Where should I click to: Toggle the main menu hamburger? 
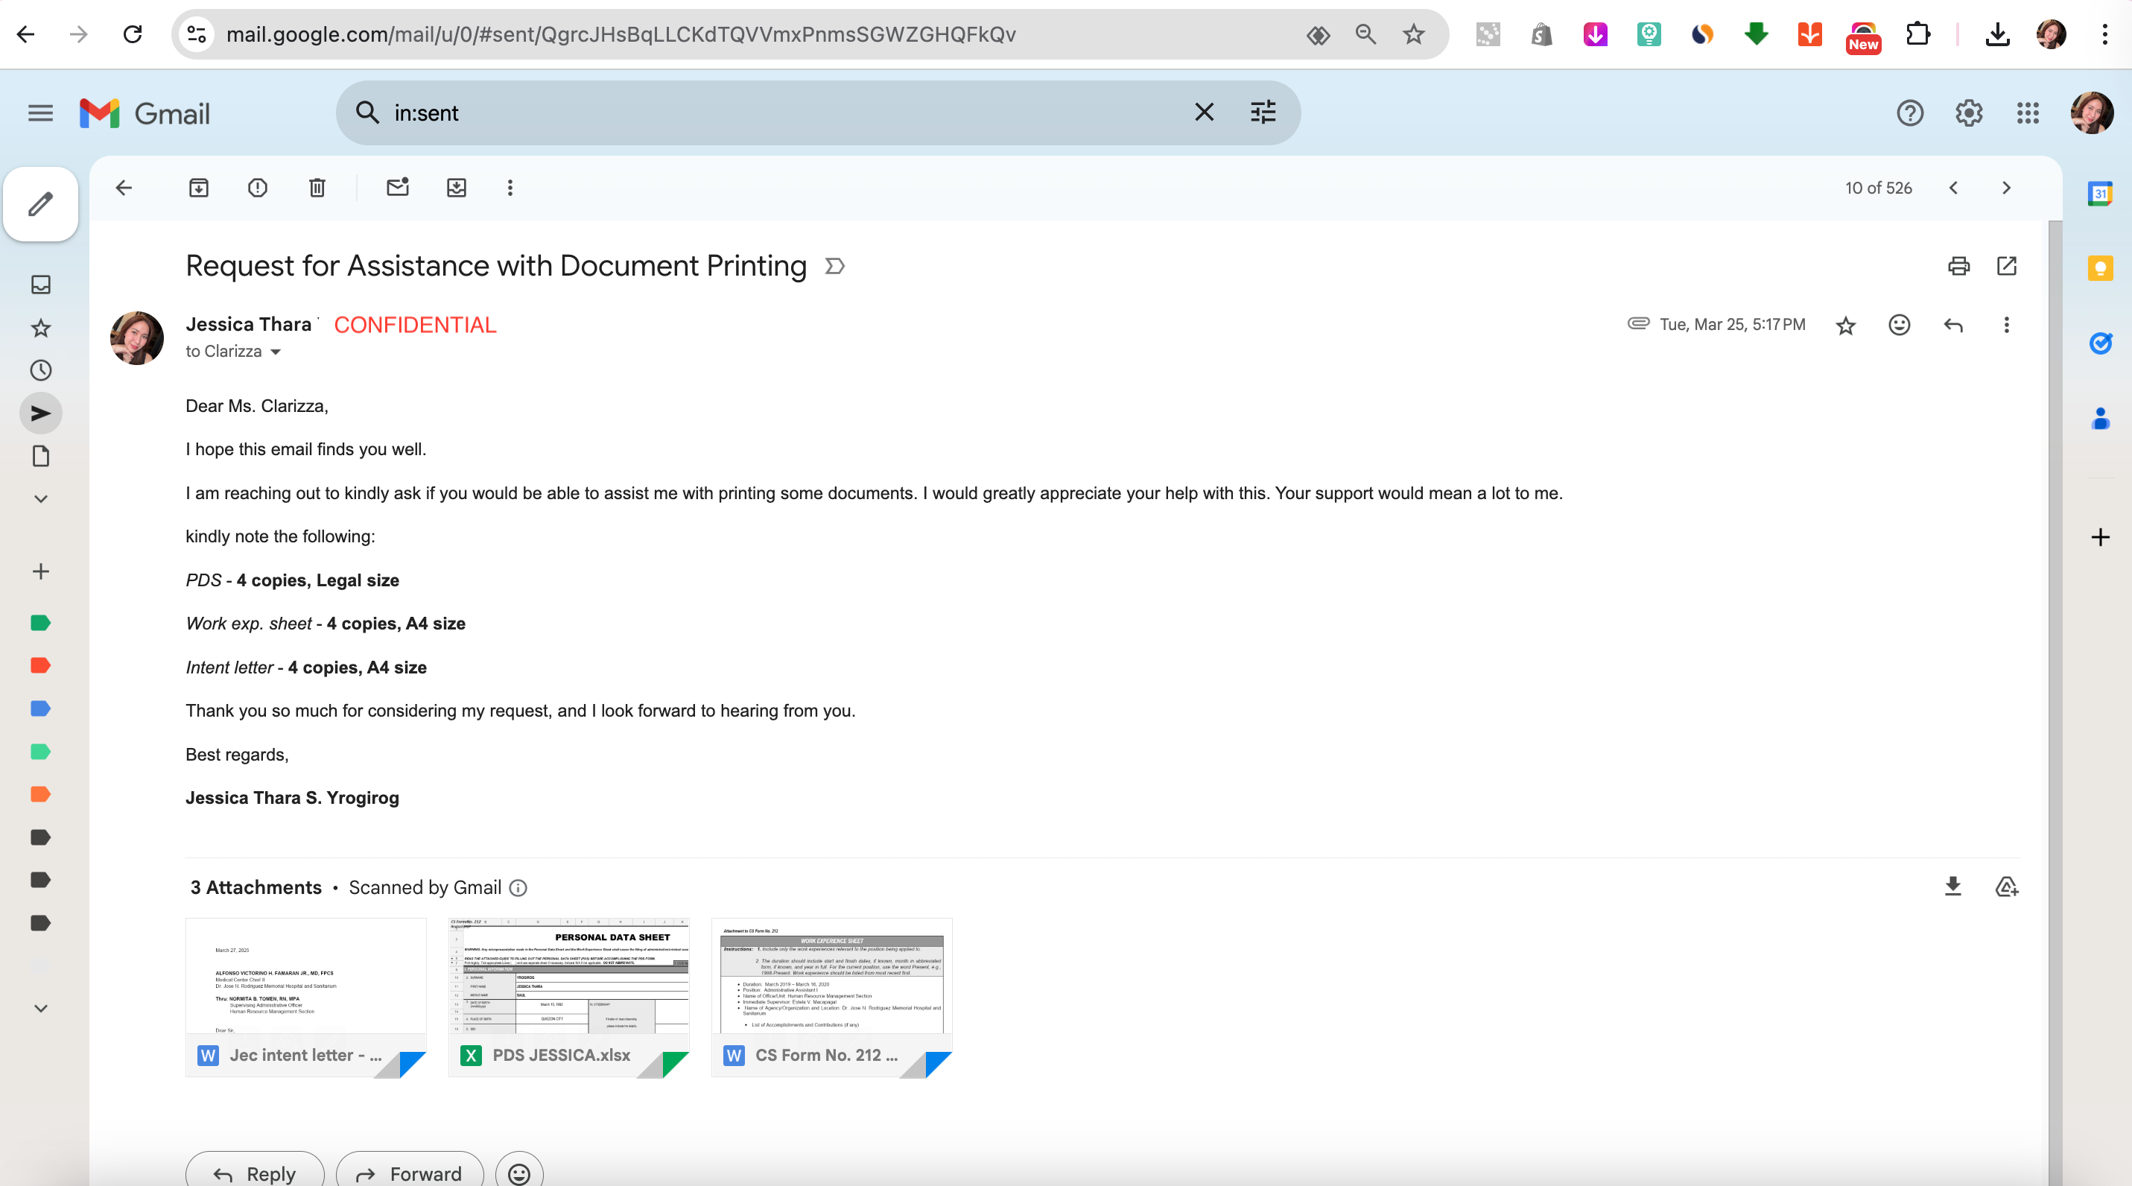(40, 113)
